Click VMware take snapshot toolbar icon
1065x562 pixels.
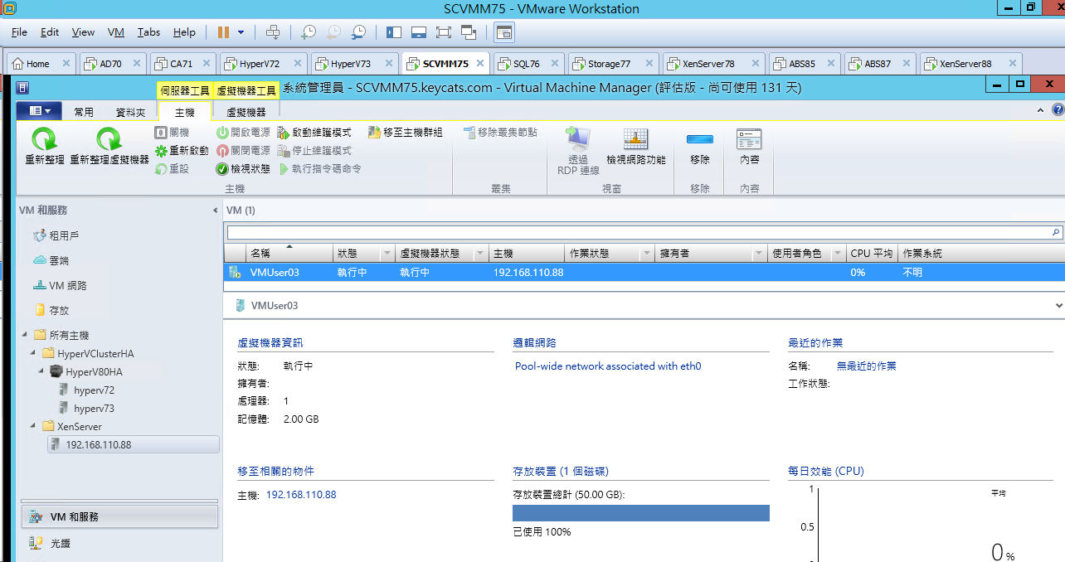(x=309, y=32)
